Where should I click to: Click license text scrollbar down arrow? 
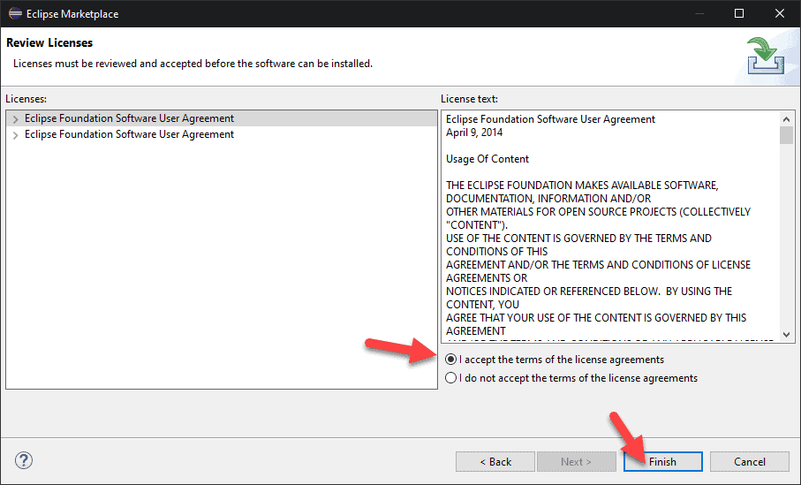pyautogui.click(x=786, y=335)
